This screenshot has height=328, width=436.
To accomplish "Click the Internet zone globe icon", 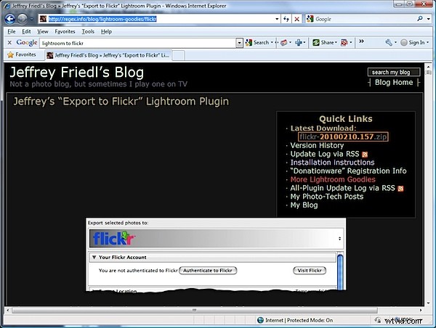I will [x=260, y=320].
